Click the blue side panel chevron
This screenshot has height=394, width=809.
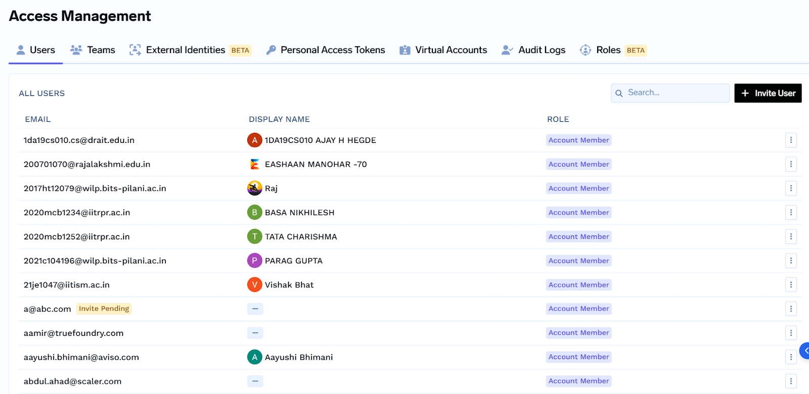coord(804,351)
